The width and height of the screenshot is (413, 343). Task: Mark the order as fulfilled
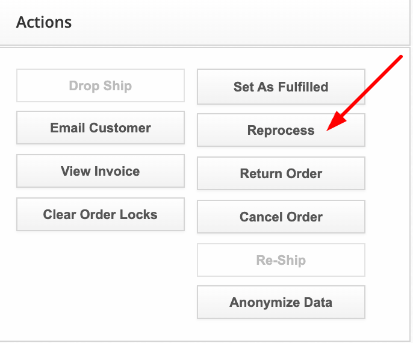[x=281, y=87]
